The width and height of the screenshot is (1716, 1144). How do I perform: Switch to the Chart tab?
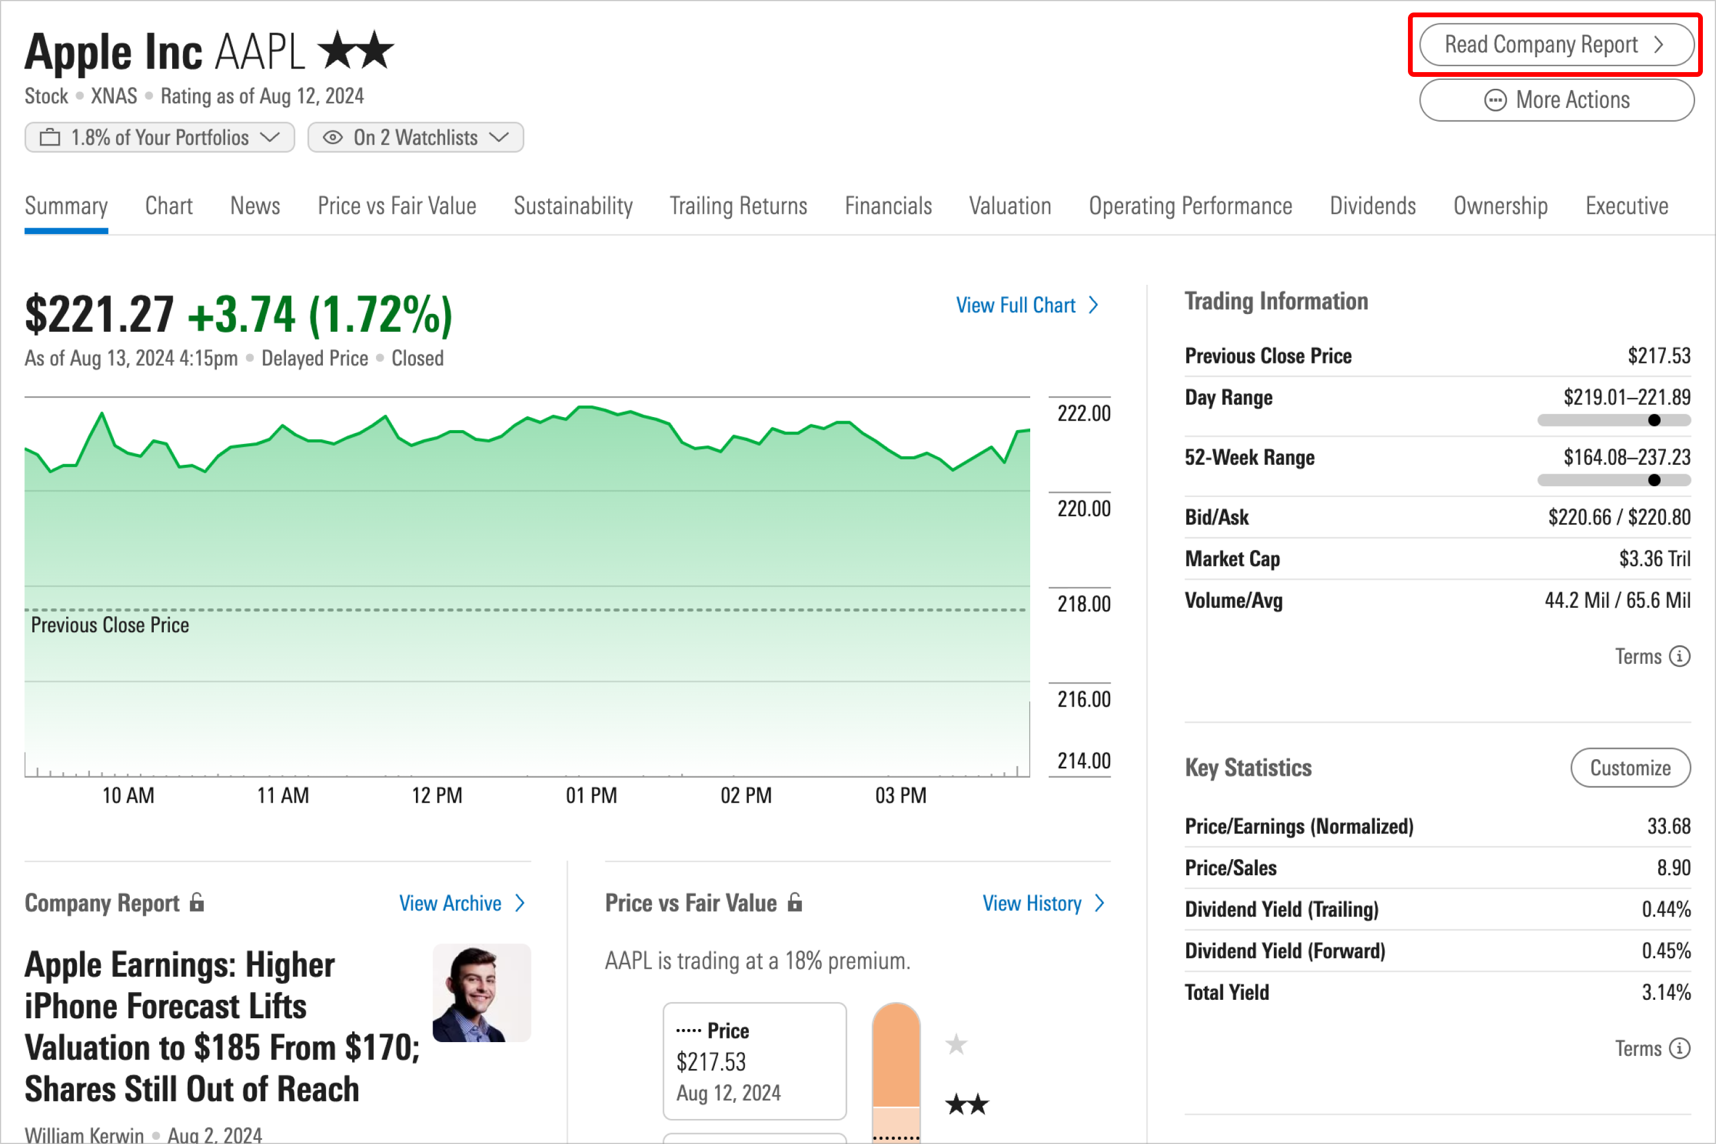coord(169,207)
